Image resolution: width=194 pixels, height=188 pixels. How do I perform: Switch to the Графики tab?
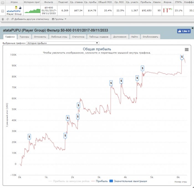point(10,37)
